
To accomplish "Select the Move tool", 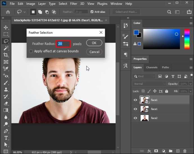I will click(6, 27).
